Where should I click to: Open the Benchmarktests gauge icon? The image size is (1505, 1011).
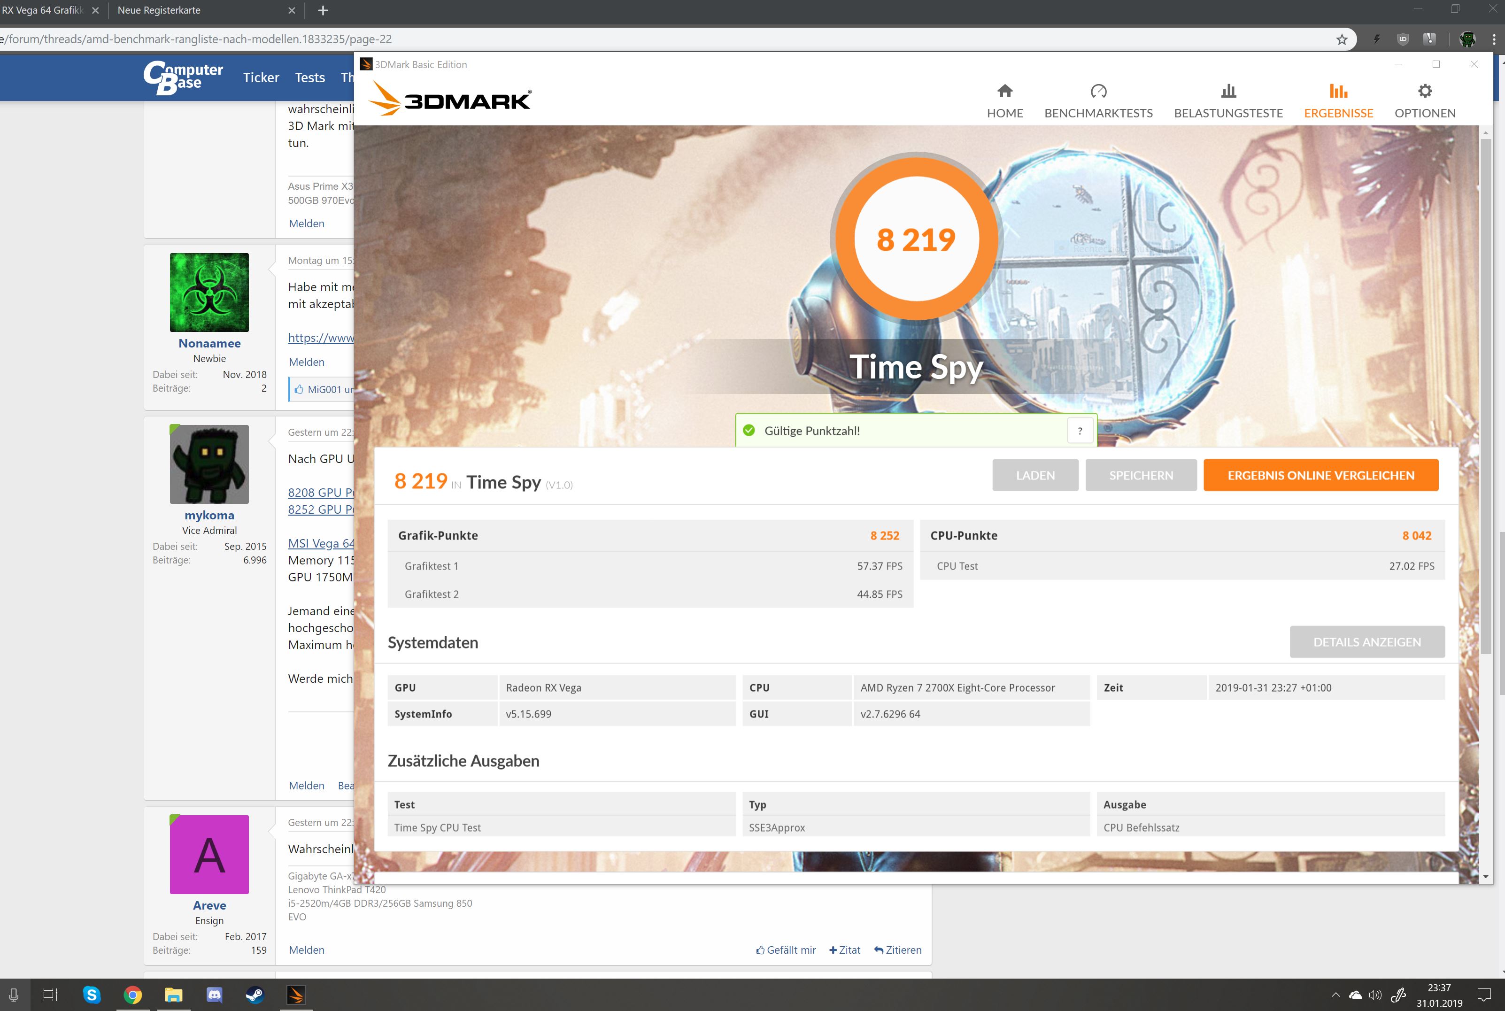point(1098,92)
